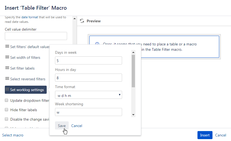This screenshot has height=141, width=231.
Task: Click hamburger icon beside Set width of filters
Action: tap(7, 57)
